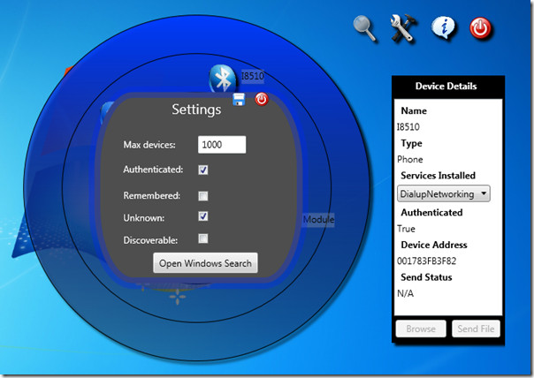534x378 pixels.
Task: Save settings with the floppy disk icon
Action: [x=239, y=99]
